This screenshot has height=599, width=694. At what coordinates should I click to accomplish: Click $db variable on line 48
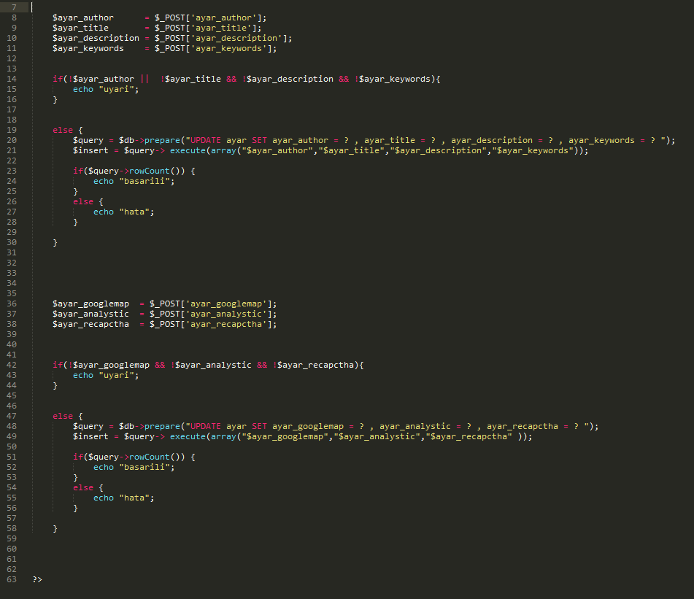coord(126,427)
